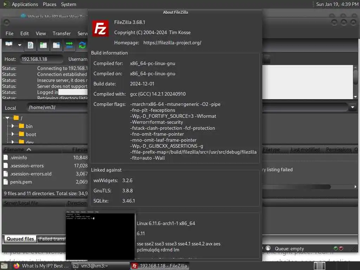360x270 pixels.
Task: Toggle message log display toolbar icon
Action: pos(30,45)
